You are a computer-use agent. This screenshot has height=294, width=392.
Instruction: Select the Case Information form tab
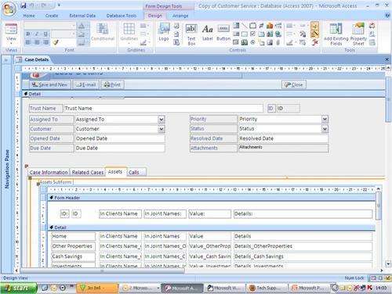[49, 172]
